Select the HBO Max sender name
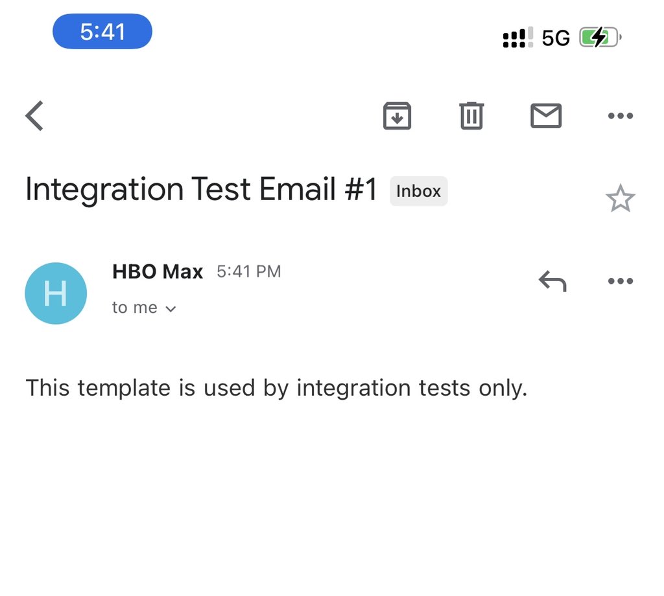The height and width of the screenshot is (596, 664). pos(158,271)
